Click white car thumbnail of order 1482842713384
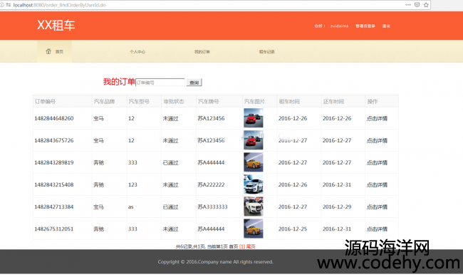463x277 pixels. point(254,207)
